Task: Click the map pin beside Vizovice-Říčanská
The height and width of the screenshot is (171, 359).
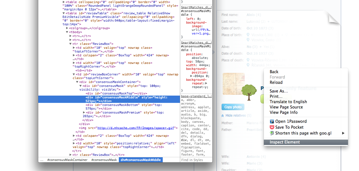Action: pyautogui.click(x=248, y=60)
